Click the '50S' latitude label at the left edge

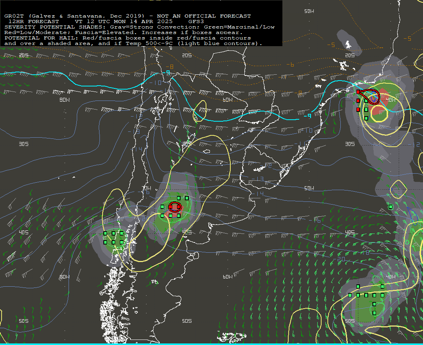pyautogui.click(x=24, y=321)
